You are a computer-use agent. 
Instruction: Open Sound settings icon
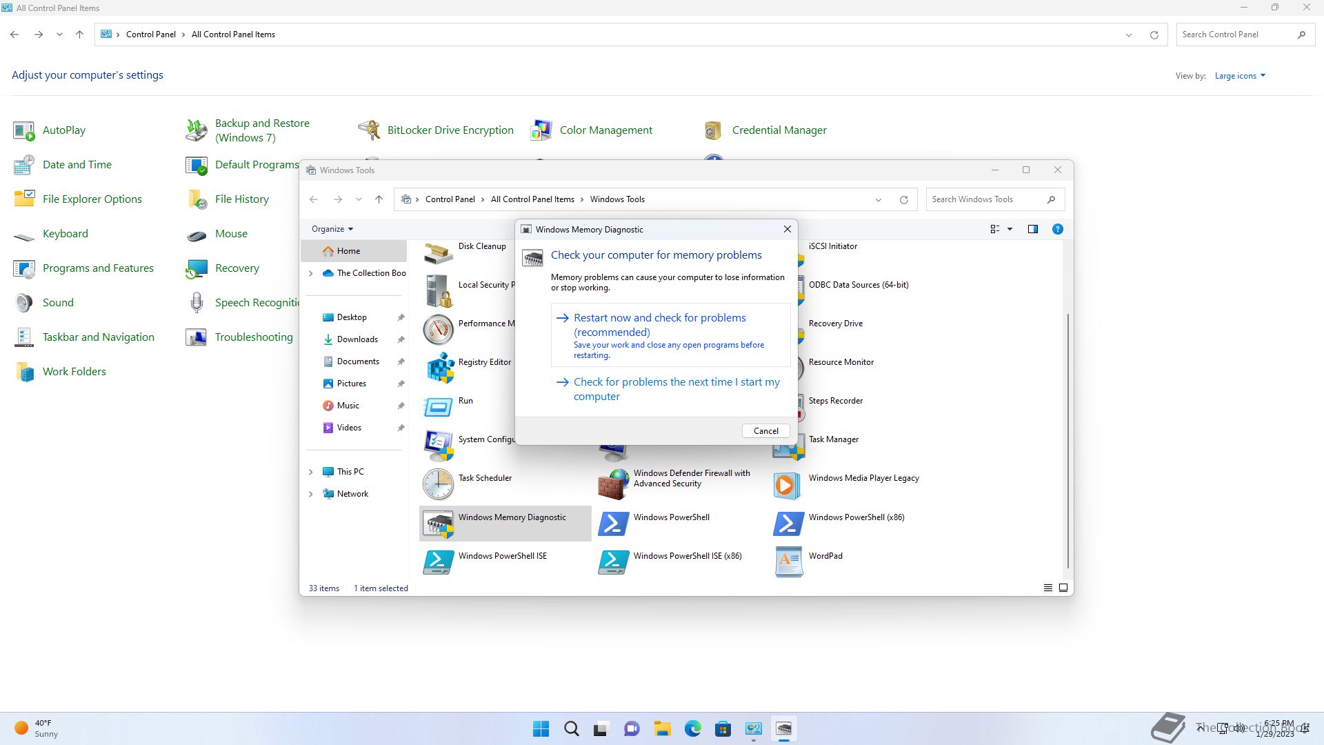(25, 302)
